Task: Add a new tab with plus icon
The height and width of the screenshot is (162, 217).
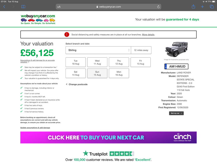Action: click(x=202, y=7)
